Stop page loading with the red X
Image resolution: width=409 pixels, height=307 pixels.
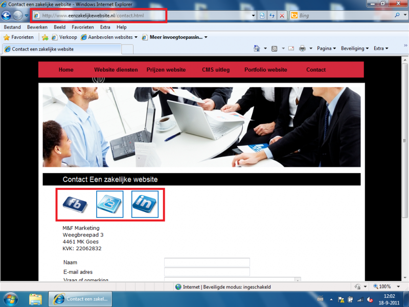pyautogui.click(x=282, y=16)
